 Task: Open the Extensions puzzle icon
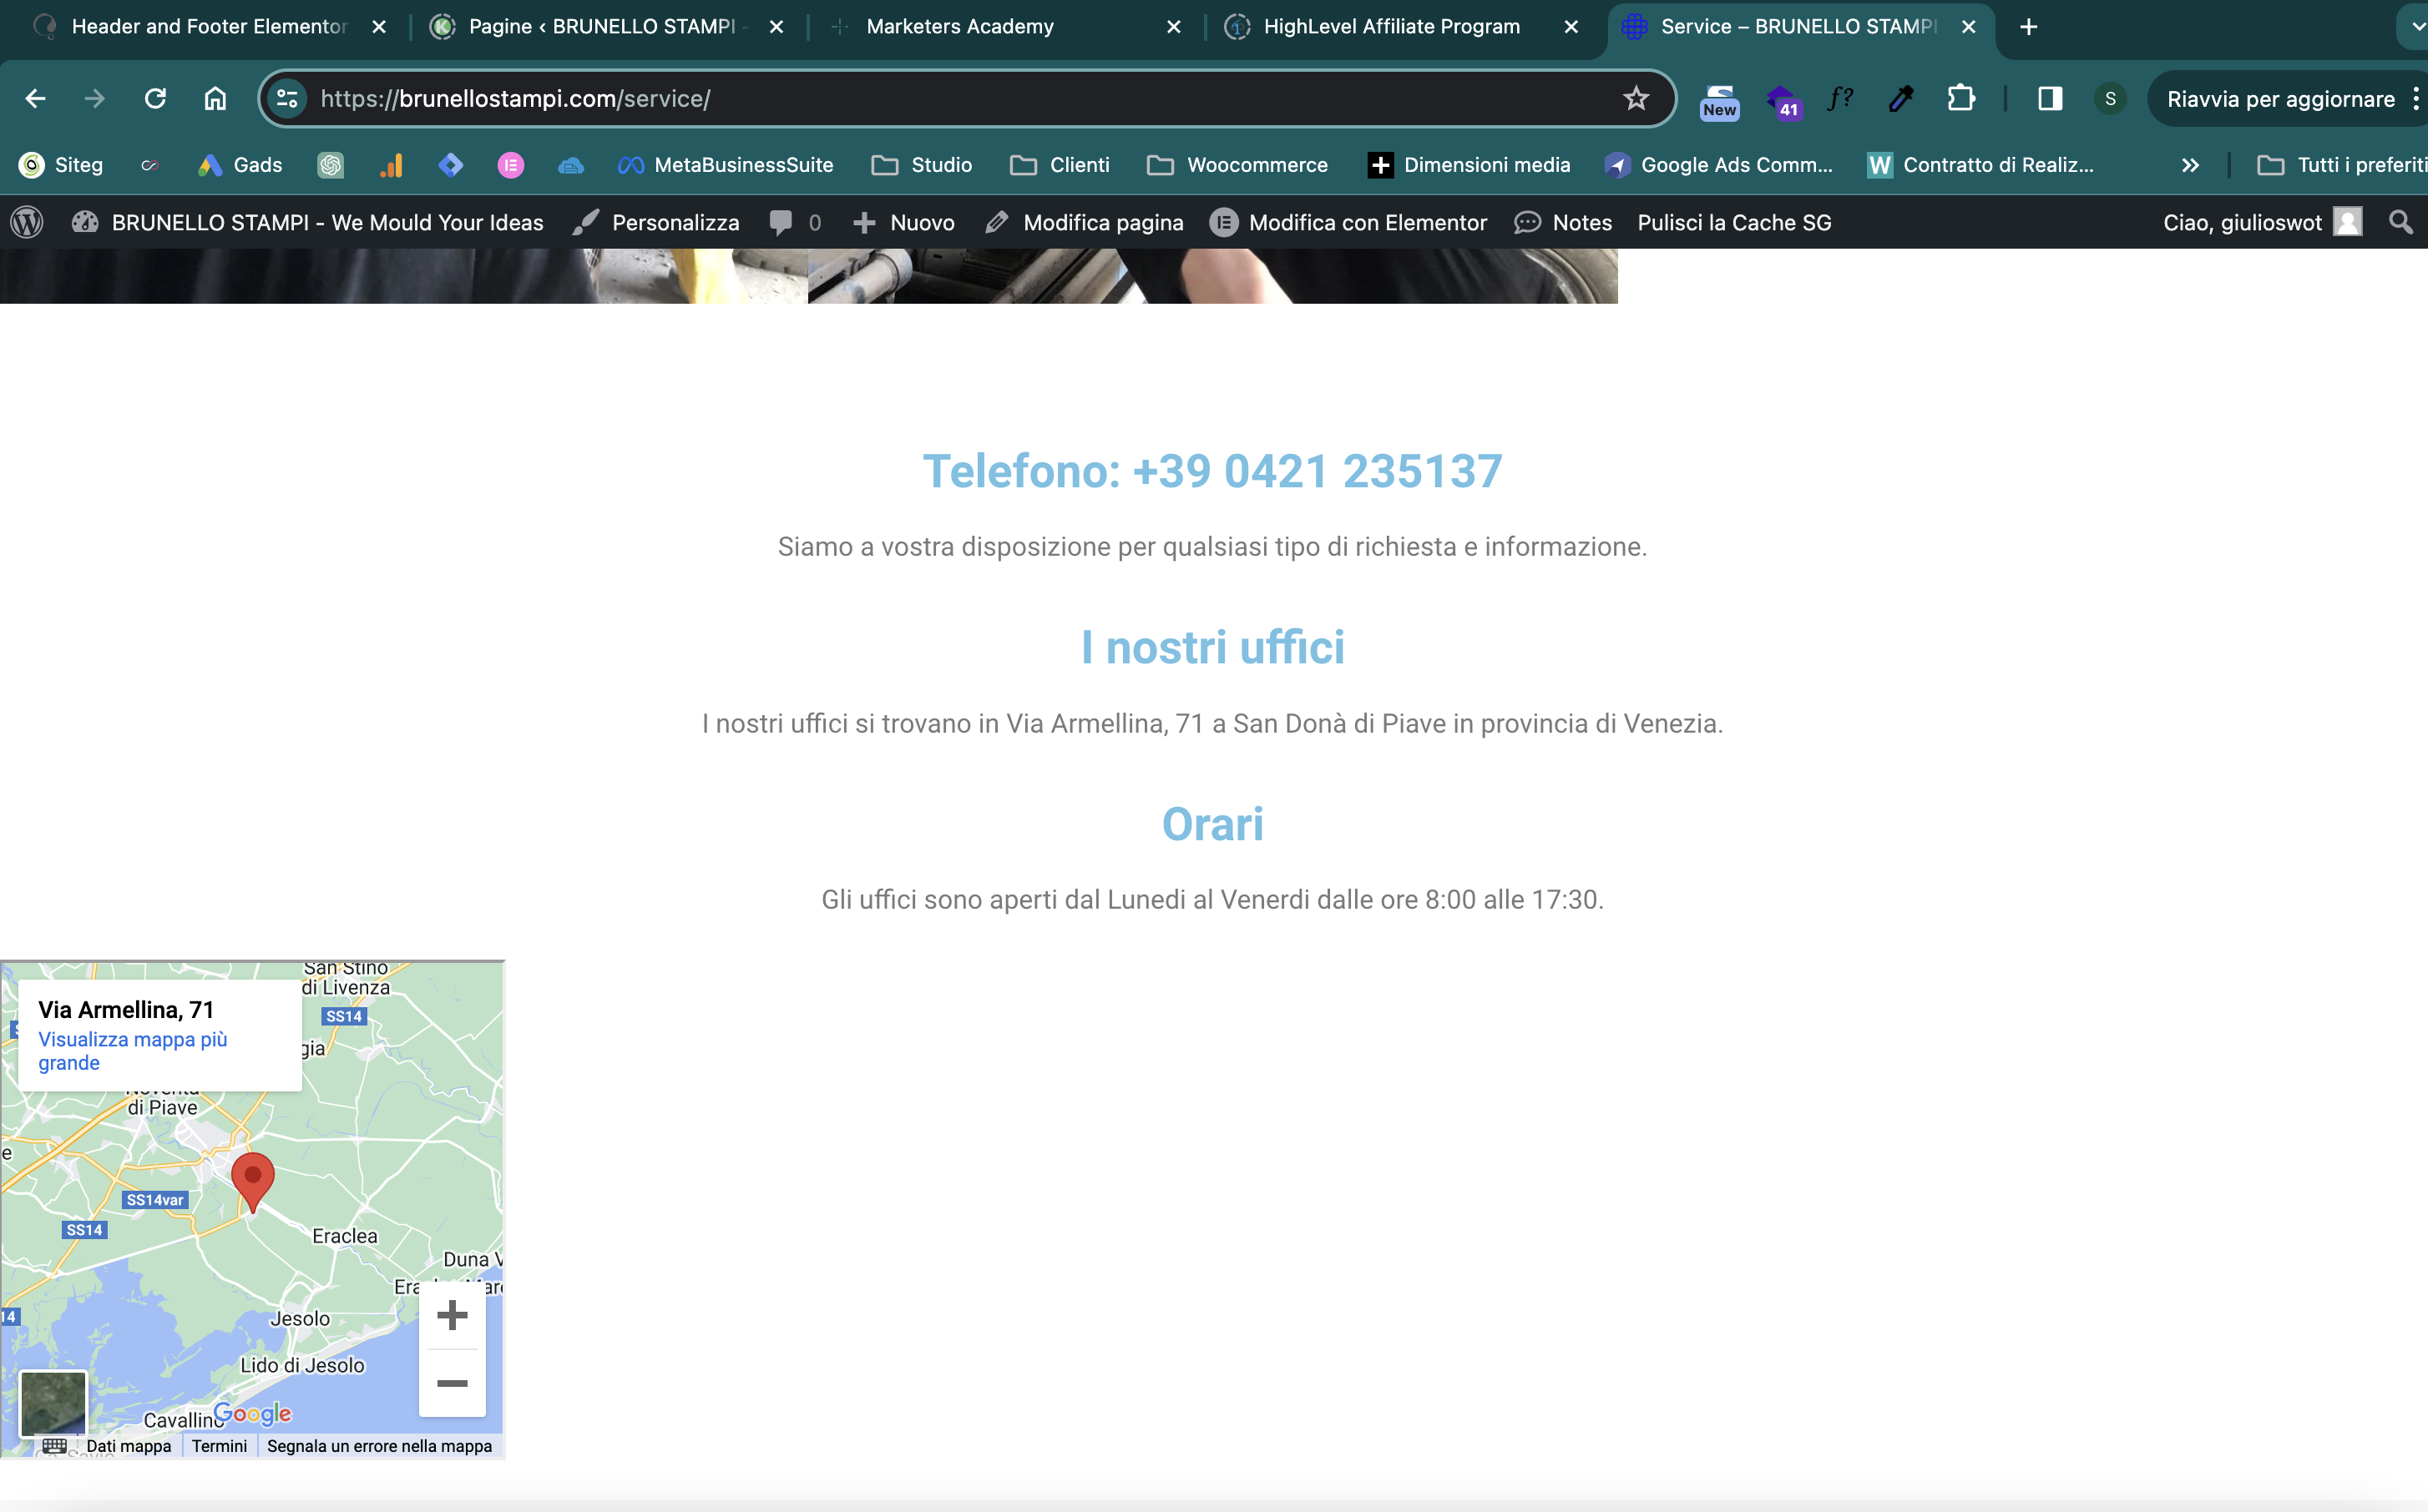coord(1960,98)
